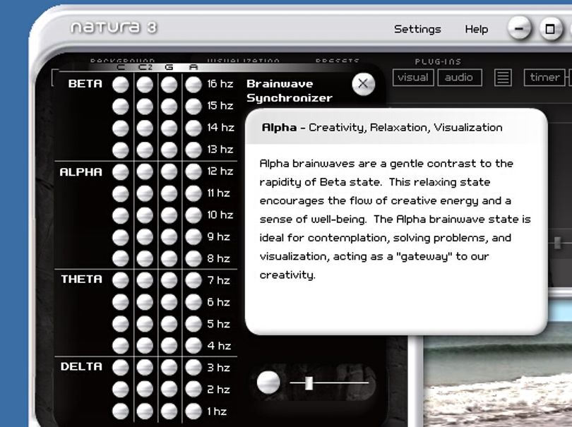This screenshot has width=572, height=427.
Task: Select the 12 hz button in column A
Action: [x=193, y=172]
